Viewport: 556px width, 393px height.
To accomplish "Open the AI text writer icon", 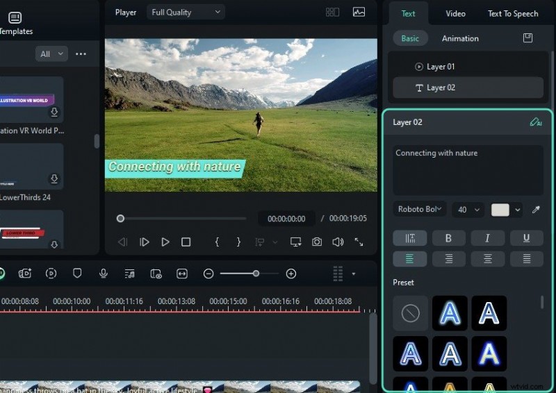I will click(x=535, y=122).
